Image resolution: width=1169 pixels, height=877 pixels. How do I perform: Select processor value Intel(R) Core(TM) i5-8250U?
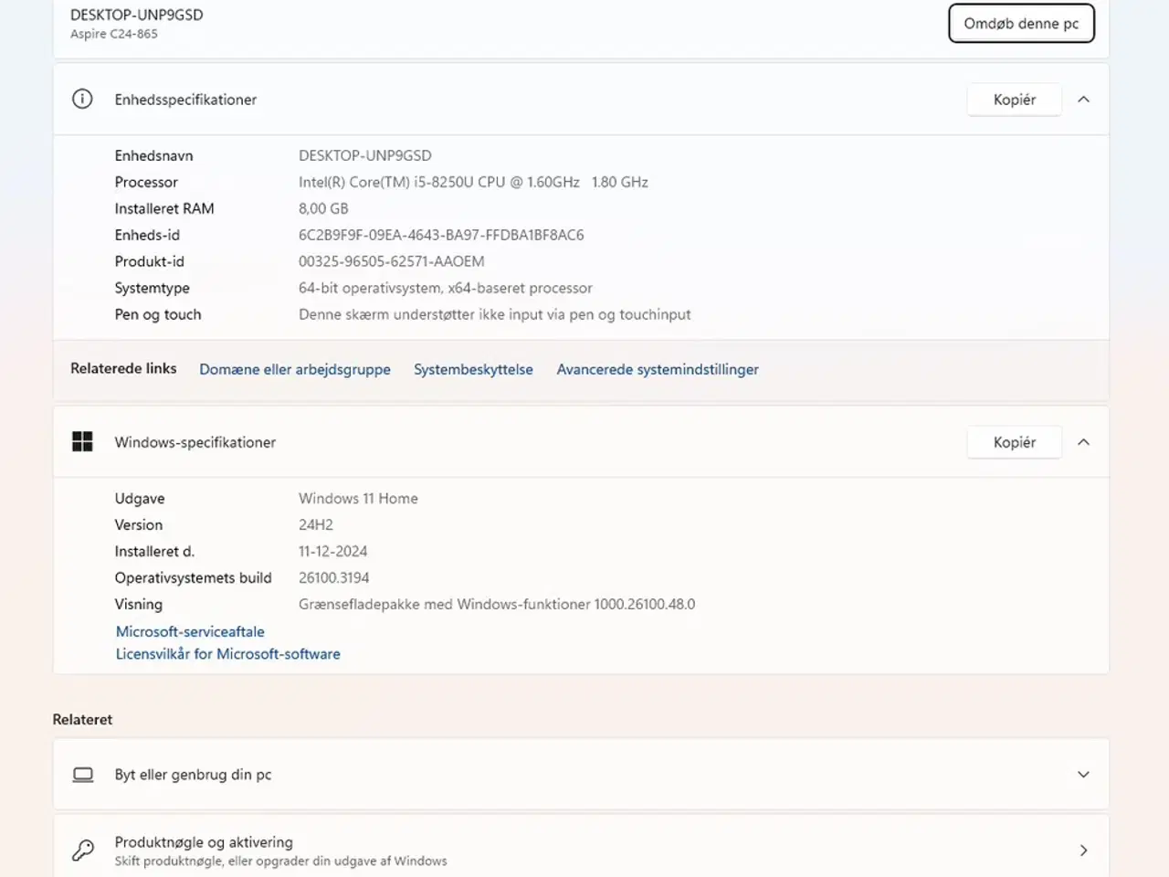pos(473,182)
